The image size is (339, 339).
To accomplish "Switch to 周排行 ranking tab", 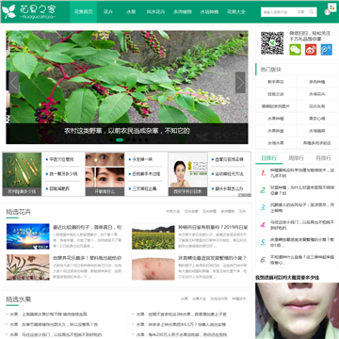I will click(297, 158).
